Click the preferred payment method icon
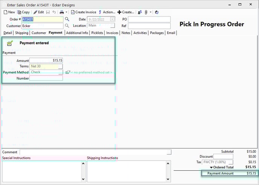The image size is (259, 185). pyautogui.click(x=68, y=72)
